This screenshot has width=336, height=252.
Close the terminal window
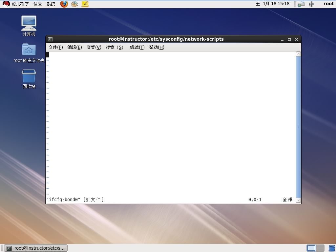[297, 39]
